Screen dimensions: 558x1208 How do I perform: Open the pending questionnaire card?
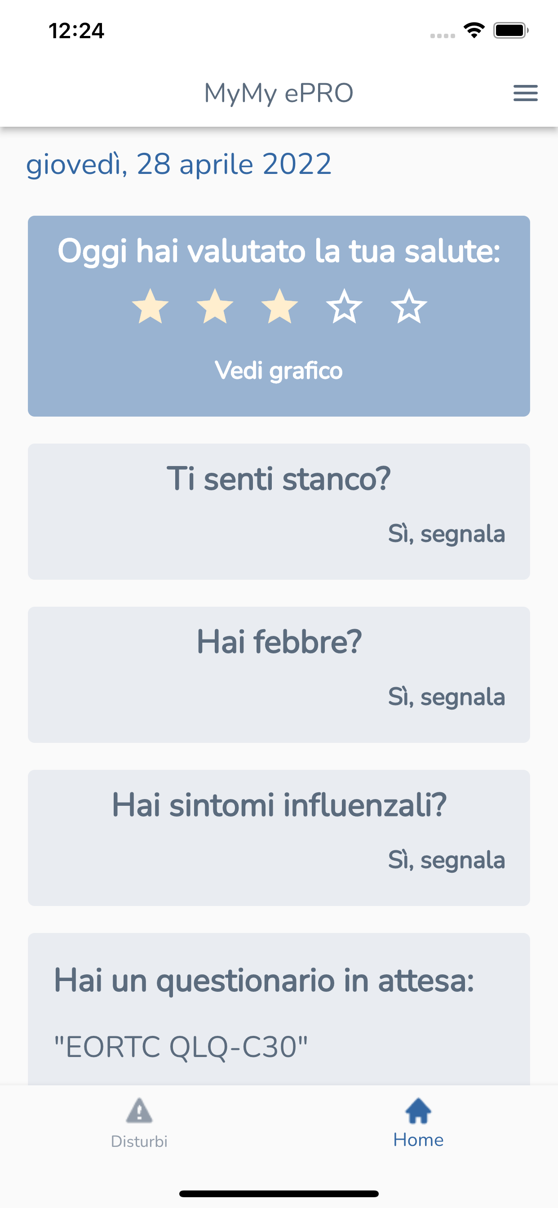click(x=279, y=1008)
